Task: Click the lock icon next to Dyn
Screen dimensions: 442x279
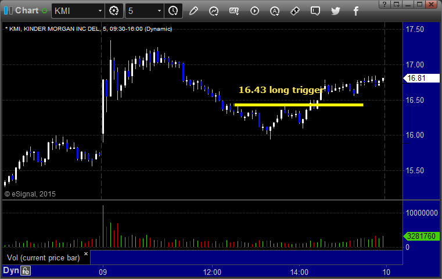Action: pyautogui.click(x=26, y=271)
